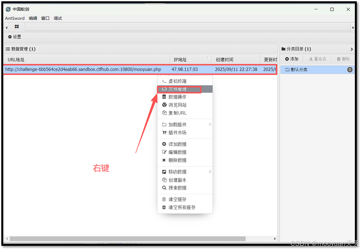Image resolution: width=361 pixels, height=250 pixels.
Task: Click the database icon beside 数据操作
Action: [x=164, y=97]
